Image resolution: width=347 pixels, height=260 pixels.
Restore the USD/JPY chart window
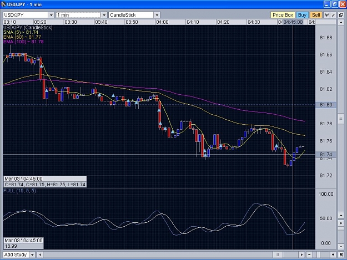click(x=335, y=4)
